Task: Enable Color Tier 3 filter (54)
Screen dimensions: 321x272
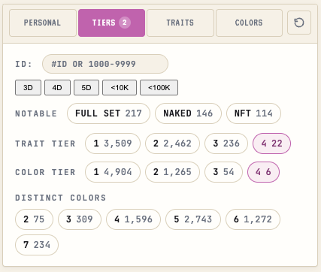Action: 223,172
